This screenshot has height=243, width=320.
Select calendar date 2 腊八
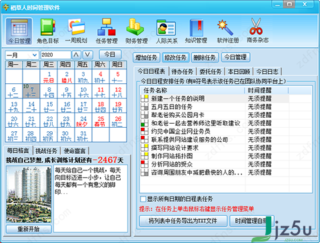(66, 77)
